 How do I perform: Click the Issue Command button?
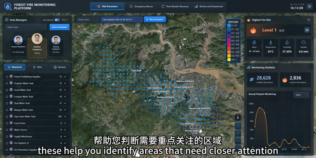pos(60,27)
